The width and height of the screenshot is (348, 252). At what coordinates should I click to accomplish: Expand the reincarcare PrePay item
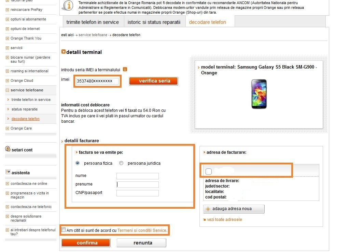(7, 10)
